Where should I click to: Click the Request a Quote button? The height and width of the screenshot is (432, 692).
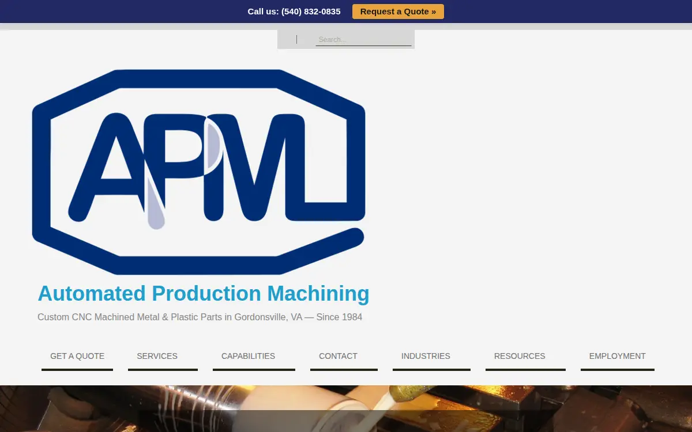pos(398,12)
